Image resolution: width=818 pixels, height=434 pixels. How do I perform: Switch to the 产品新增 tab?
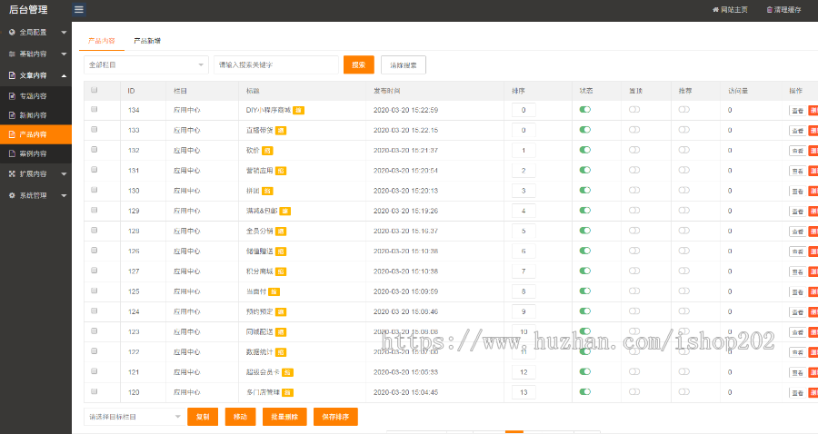click(147, 41)
